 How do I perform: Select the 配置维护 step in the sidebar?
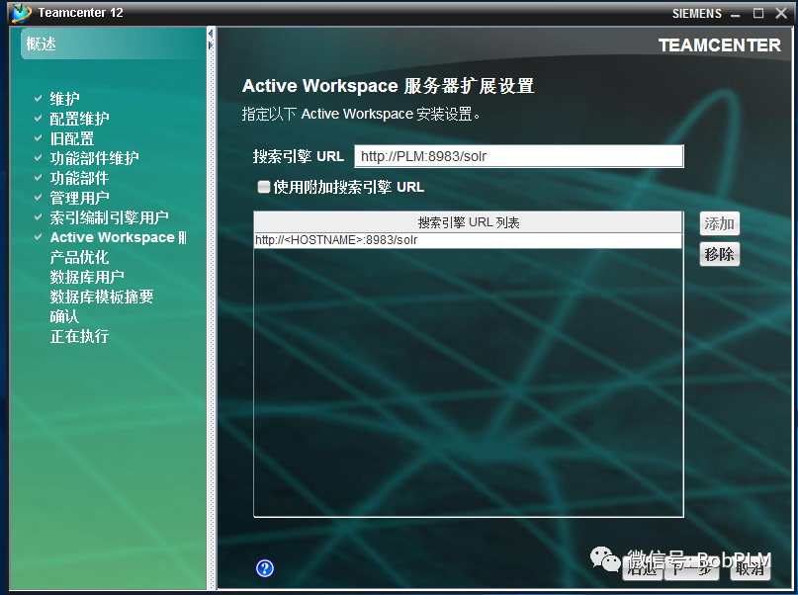click(79, 119)
